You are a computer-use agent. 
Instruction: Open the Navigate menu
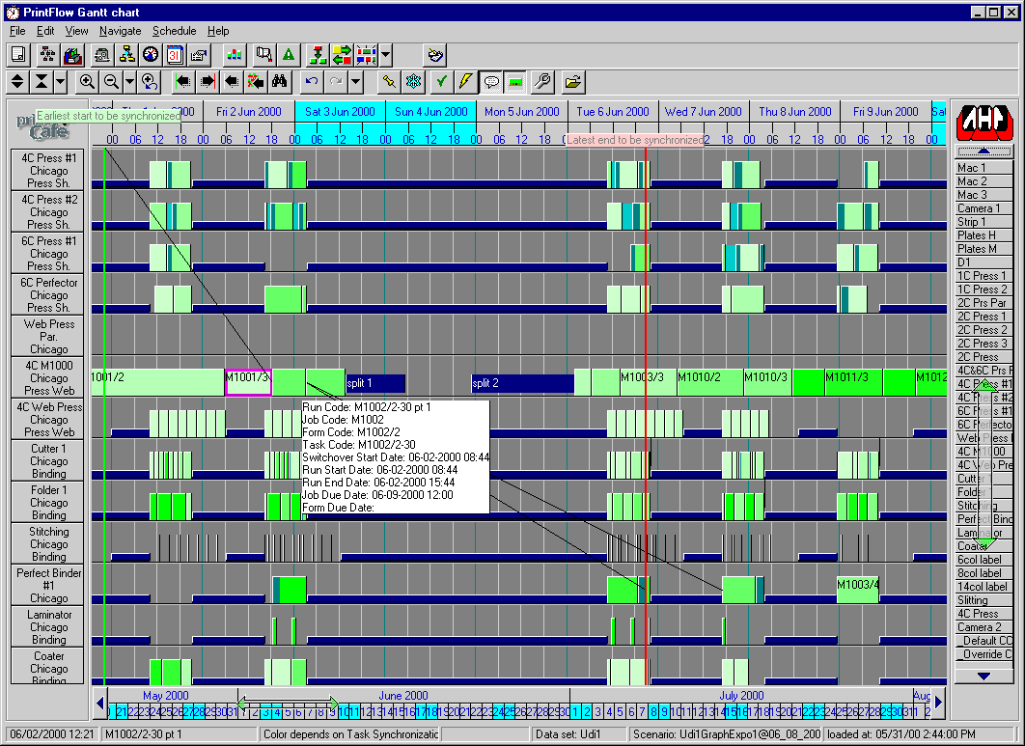pos(120,31)
